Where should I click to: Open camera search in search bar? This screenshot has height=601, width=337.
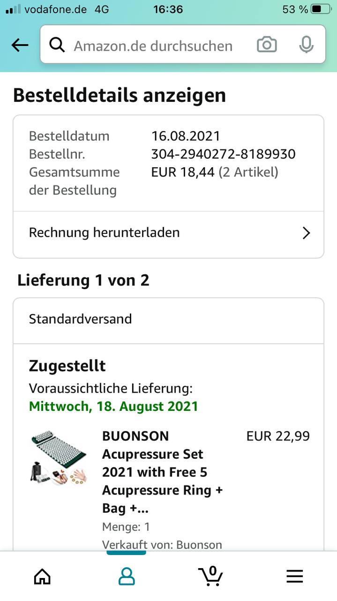click(x=267, y=45)
